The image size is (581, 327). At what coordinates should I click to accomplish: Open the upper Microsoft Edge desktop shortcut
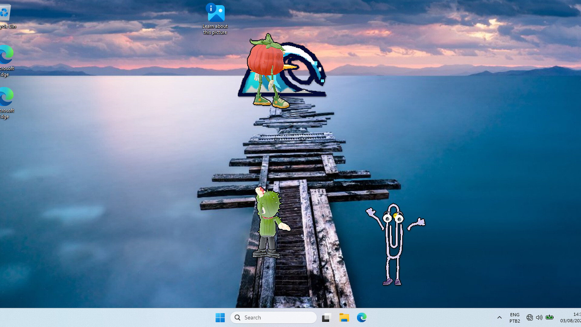(6, 61)
